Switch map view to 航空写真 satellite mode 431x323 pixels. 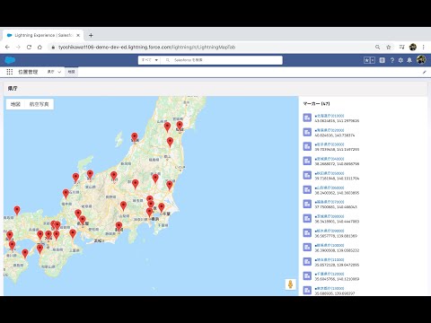(x=40, y=104)
